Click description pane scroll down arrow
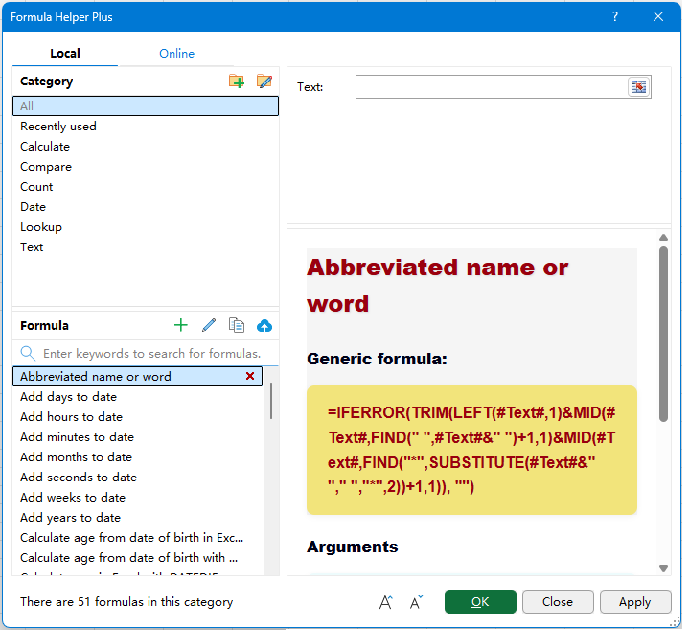690x630 pixels. tap(663, 568)
